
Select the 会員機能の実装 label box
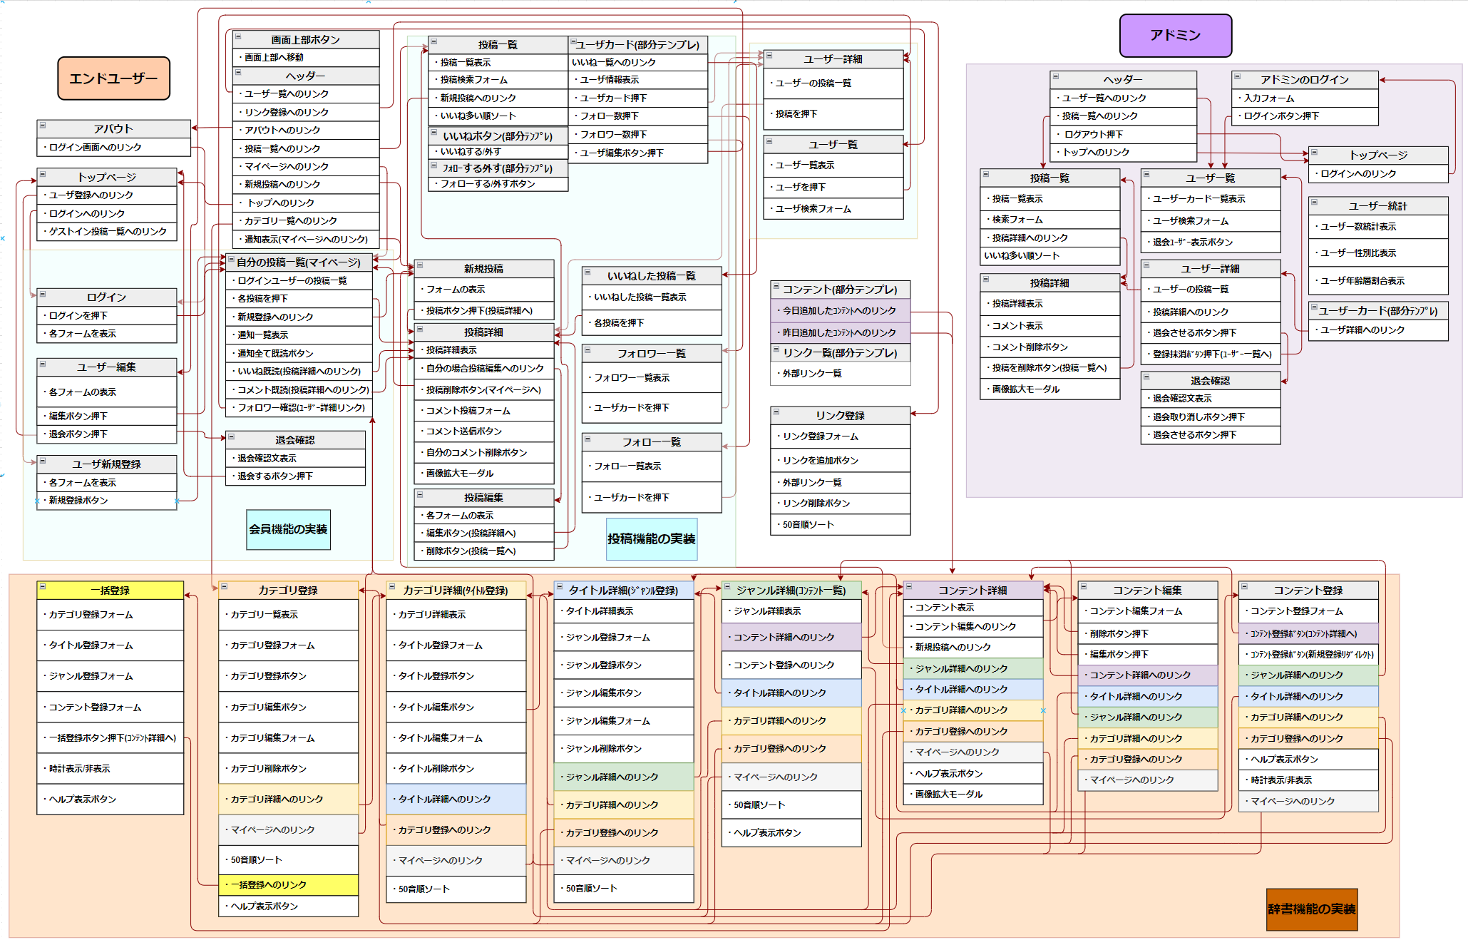288,529
